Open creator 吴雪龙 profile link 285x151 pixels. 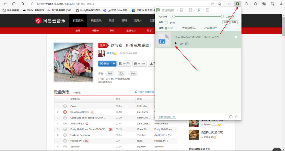click(110, 53)
